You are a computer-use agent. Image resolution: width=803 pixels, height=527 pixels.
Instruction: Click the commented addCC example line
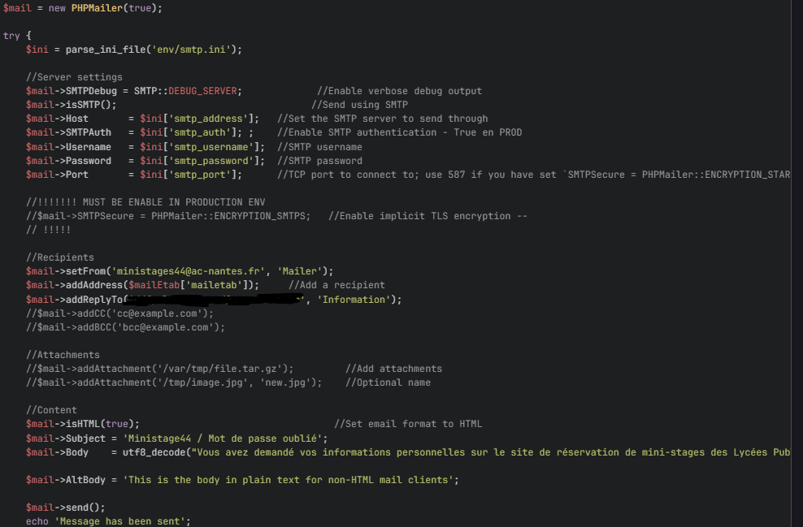pos(119,313)
